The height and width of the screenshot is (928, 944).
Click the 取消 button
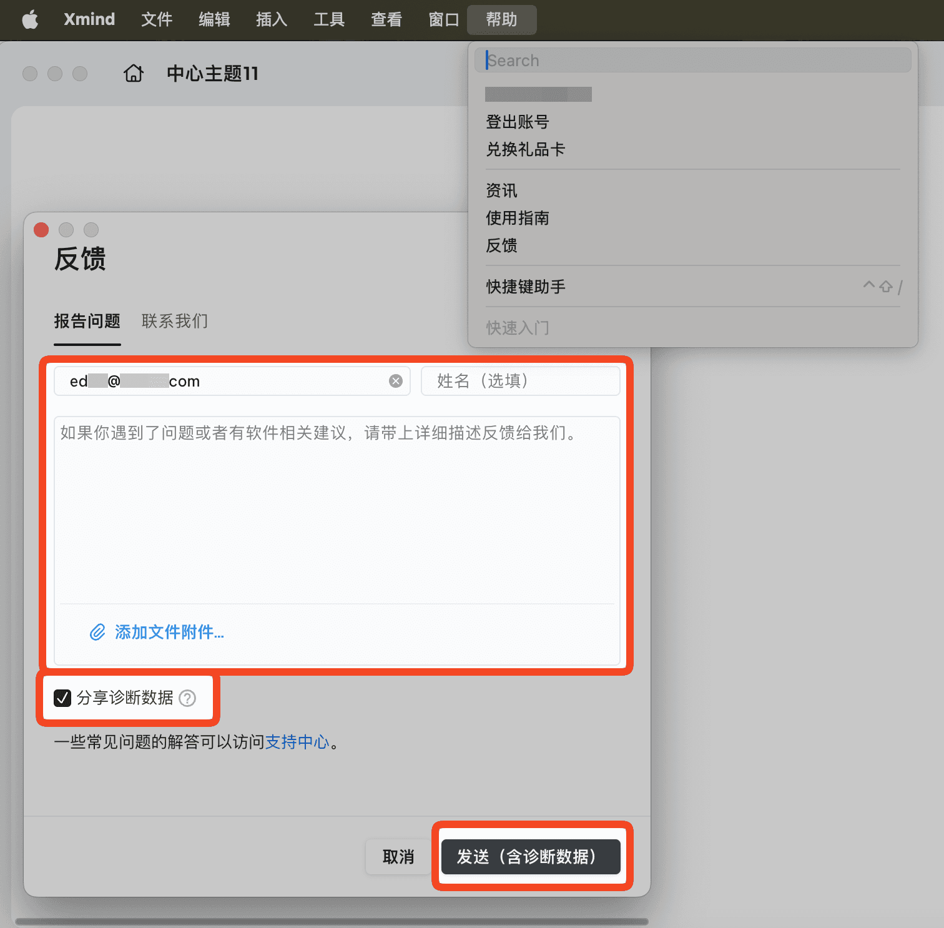(x=398, y=857)
